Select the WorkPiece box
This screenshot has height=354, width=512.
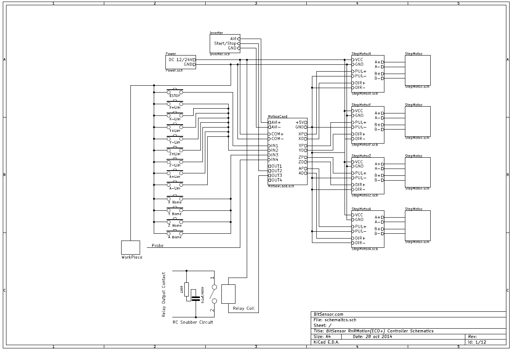pos(131,247)
